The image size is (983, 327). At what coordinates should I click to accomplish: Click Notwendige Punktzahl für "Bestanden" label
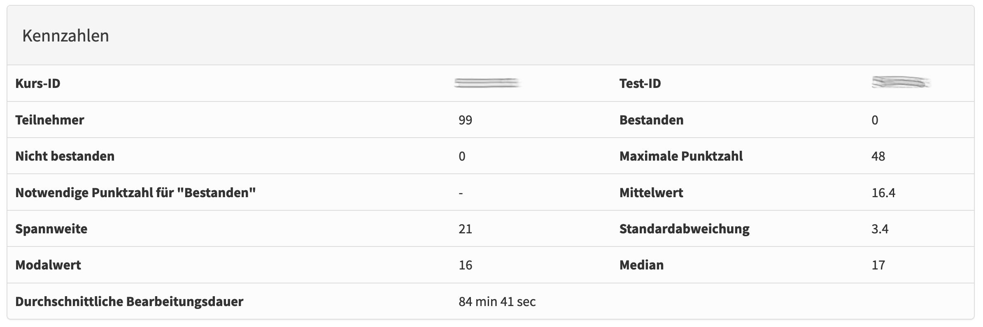(x=135, y=193)
